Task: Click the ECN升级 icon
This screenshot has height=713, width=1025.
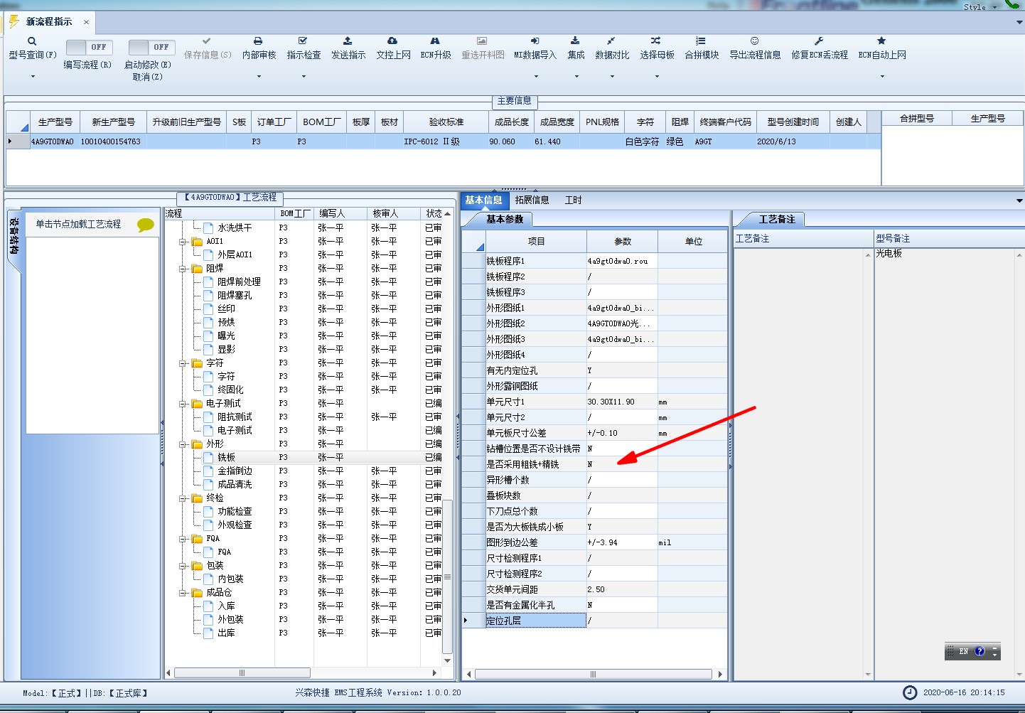Action: click(435, 41)
